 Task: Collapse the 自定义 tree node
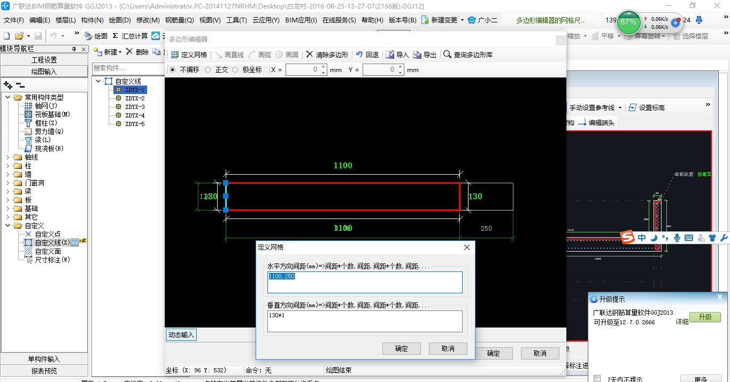tap(8, 225)
